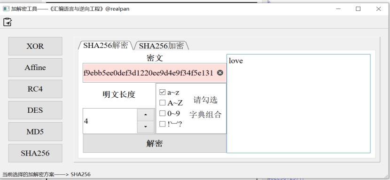The height and width of the screenshot is (180, 390).
Task: Open the SHA256加密 tab
Action: pyautogui.click(x=161, y=46)
